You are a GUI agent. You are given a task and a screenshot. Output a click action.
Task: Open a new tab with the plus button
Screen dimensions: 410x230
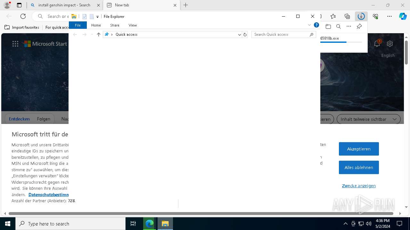186,5
